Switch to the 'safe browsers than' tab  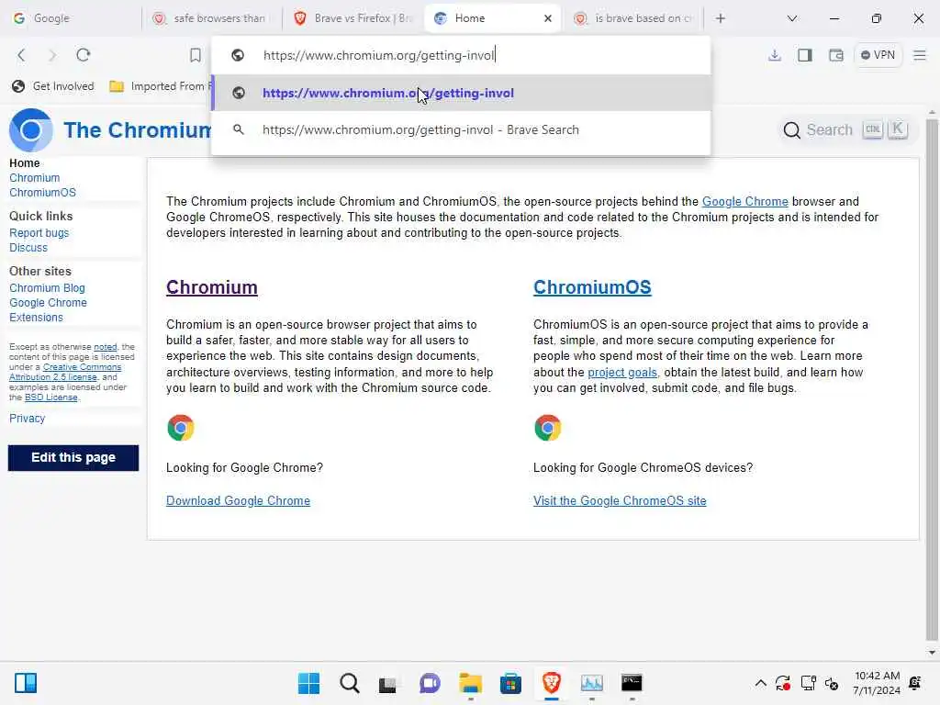coord(212,18)
